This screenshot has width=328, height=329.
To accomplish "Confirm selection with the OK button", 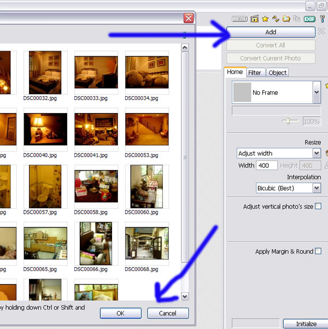I will coord(121,313).
